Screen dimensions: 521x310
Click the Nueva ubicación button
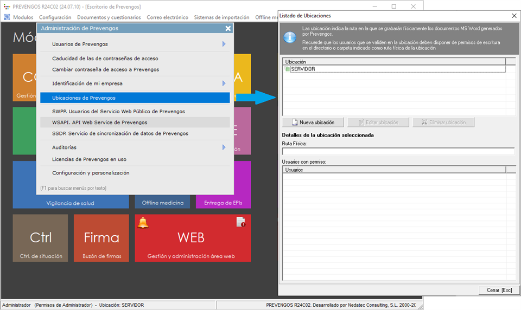(x=313, y=122)
